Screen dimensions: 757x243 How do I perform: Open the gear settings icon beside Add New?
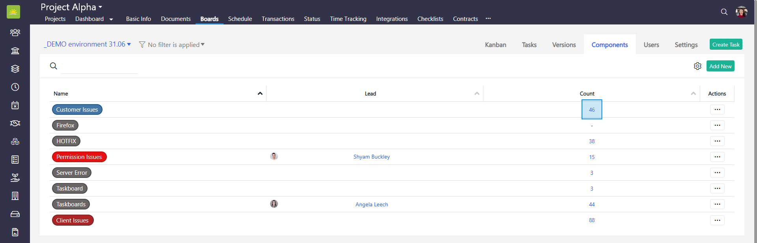tap(697, 66)
